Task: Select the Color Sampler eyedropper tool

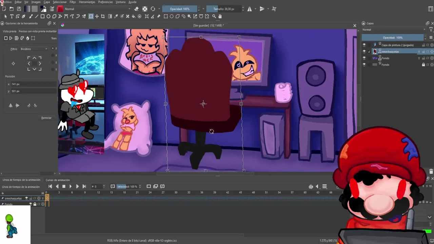Action: 116,16
